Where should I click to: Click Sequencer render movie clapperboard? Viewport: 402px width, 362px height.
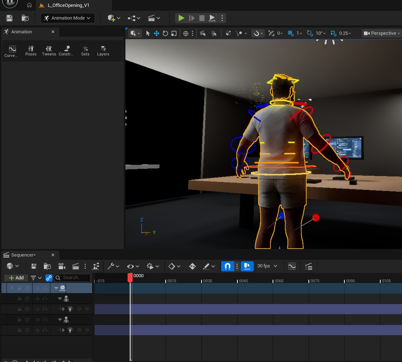[x=76, y=266]
